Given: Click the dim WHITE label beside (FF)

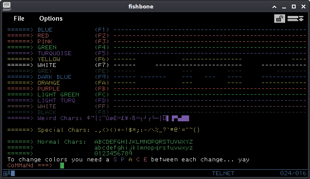Looking at the screenshot, I should (x=47, y=107).
